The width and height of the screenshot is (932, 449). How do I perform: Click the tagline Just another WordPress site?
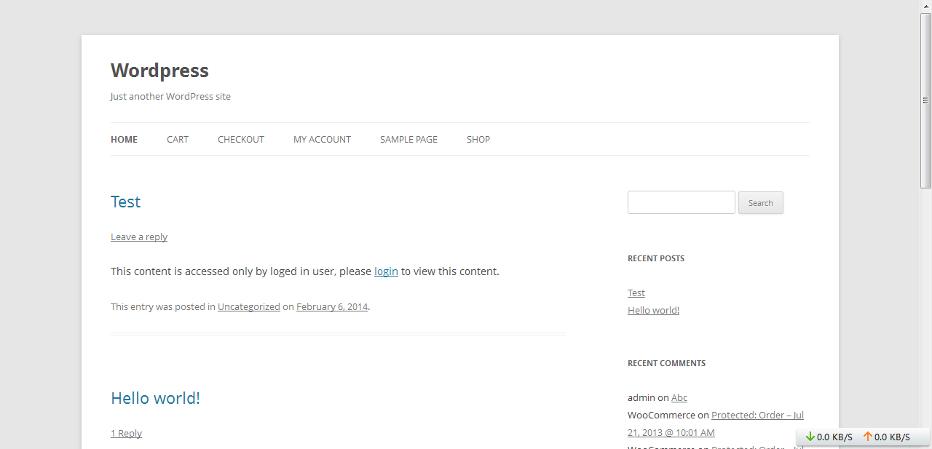(170, 96)
